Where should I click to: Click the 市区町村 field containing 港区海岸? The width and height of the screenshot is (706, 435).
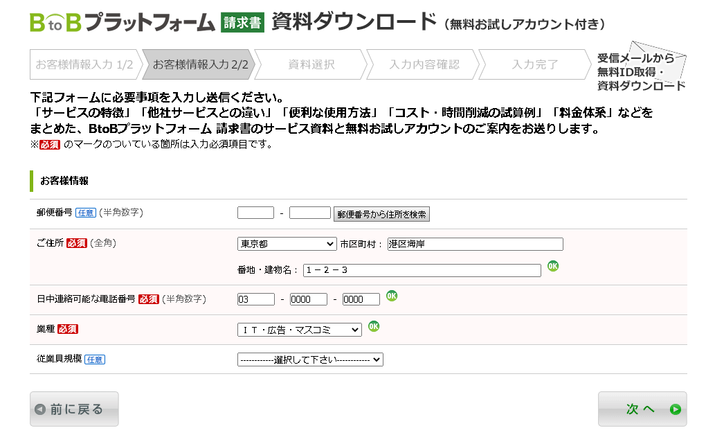[475, 244]
